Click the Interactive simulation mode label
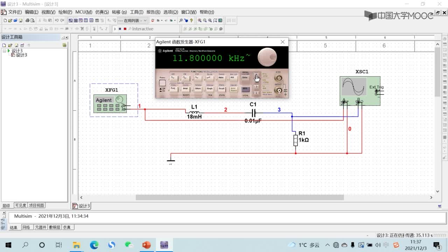This screenshot has height=252, width=448. (x=143, y=29)
